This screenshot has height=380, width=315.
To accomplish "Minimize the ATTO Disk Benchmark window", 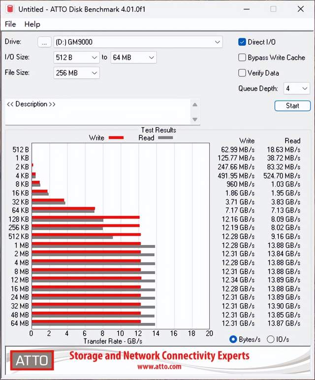I will 247,9.
